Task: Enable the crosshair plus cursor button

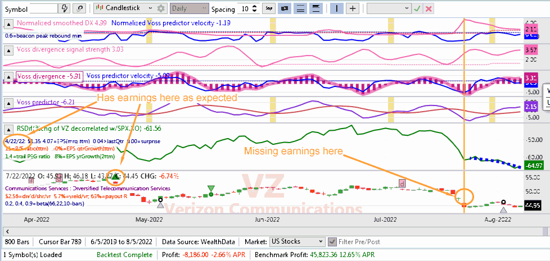Action: point(353,8)
